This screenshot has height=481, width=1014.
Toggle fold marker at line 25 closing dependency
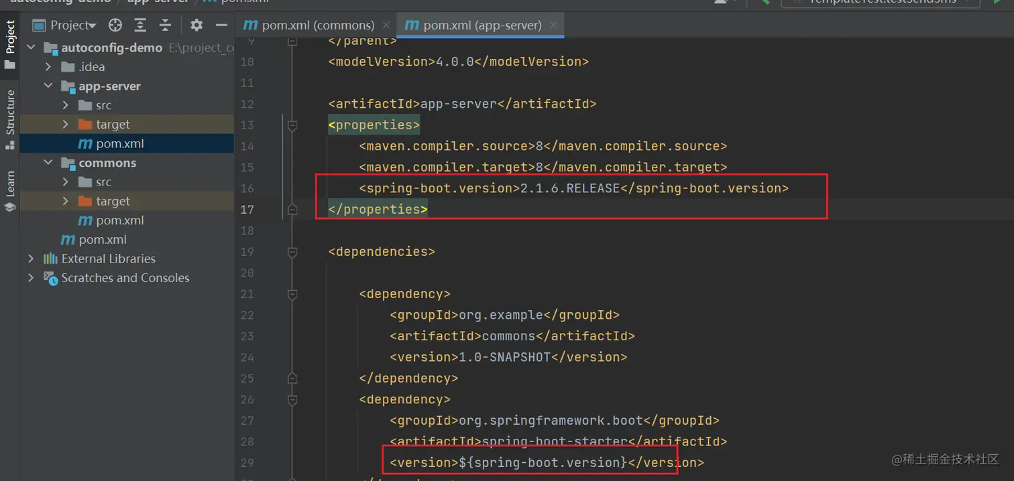tap(292, 379)
